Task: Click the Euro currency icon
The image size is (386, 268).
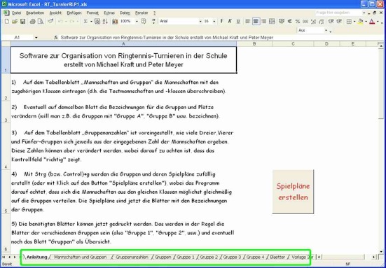Action: coord(290,22)
